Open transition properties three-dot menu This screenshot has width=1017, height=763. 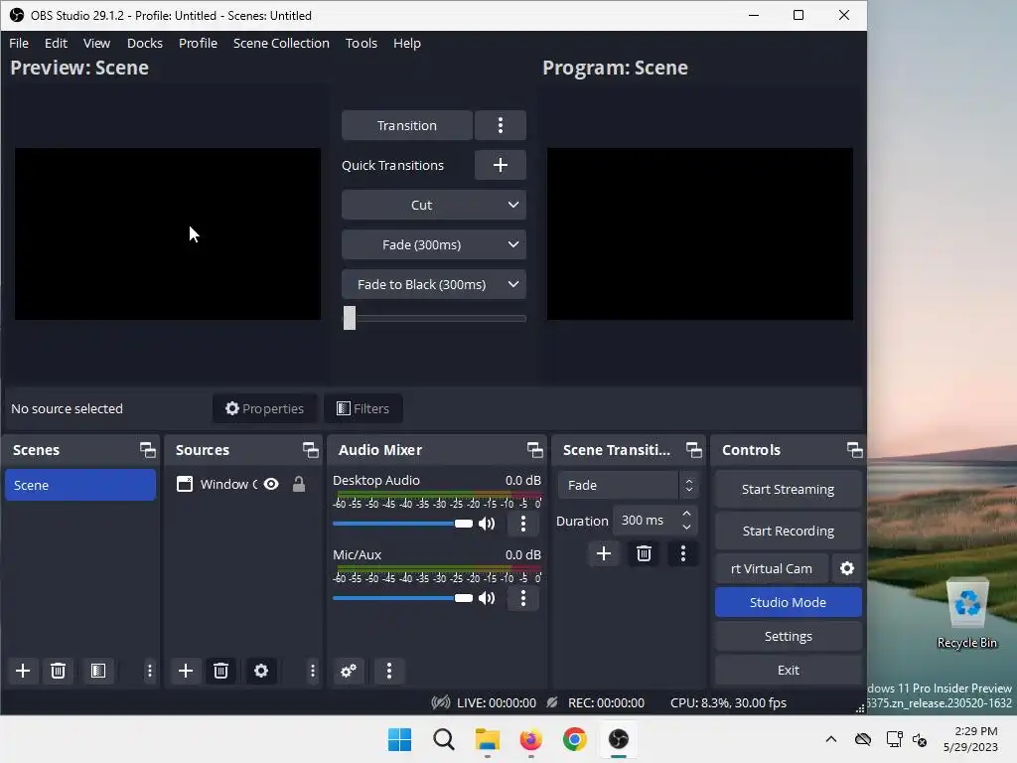683,553
